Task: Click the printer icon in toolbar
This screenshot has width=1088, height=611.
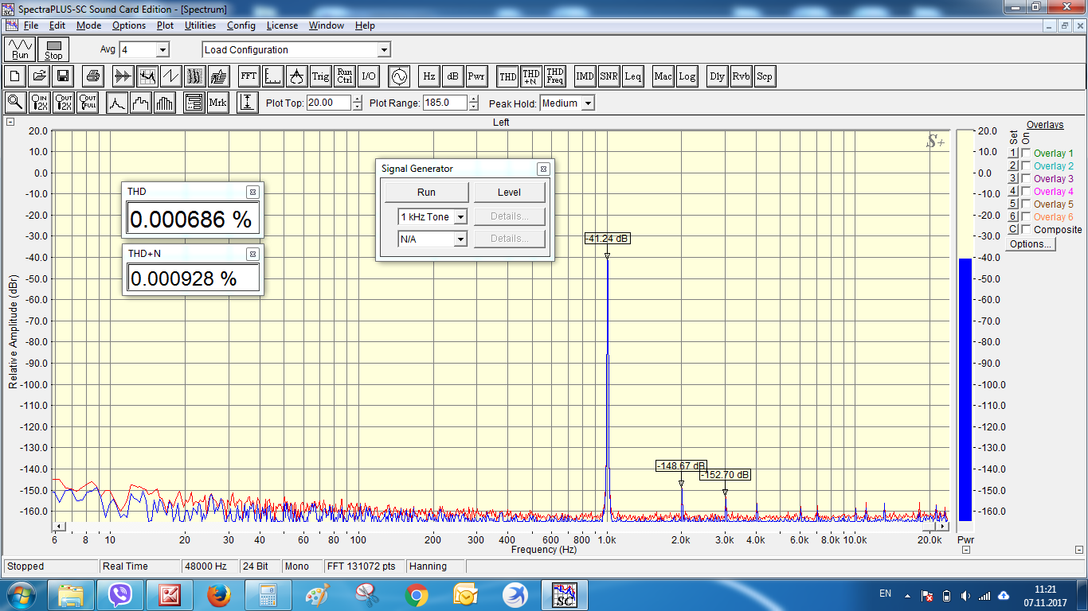Action: pyautogui.click(x=93, y=77)
